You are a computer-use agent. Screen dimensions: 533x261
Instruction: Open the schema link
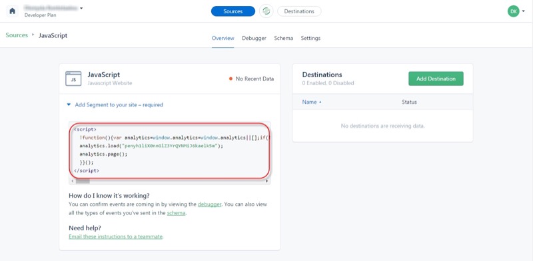click(x=176, y=213)
